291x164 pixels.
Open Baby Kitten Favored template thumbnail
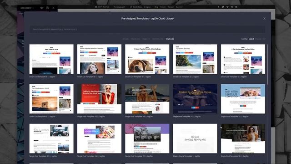click(x=243, y=99)
